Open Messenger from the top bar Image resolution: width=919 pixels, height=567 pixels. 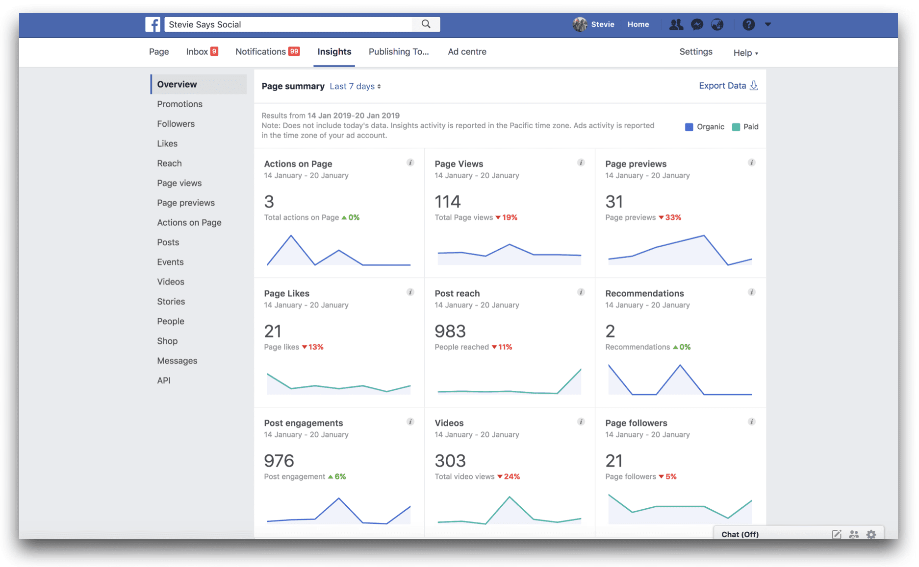(697, 24)
